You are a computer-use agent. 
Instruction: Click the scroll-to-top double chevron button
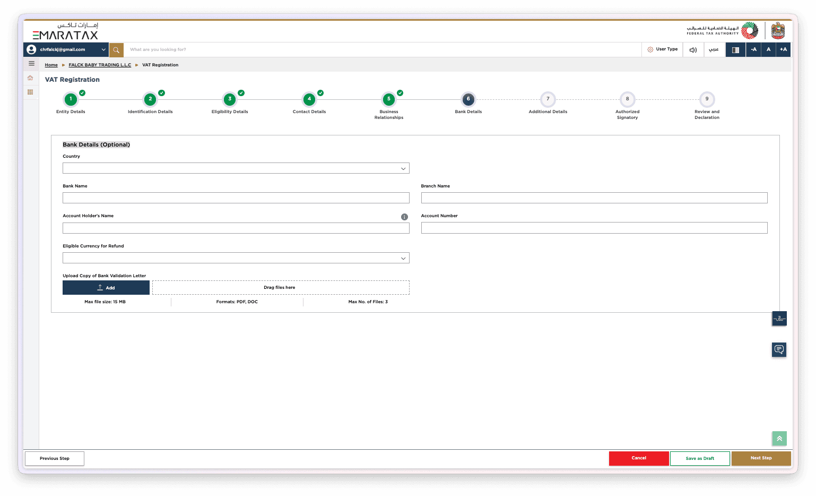pyautogui.click(x=779, y=438)
